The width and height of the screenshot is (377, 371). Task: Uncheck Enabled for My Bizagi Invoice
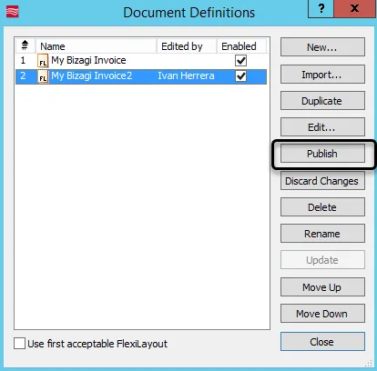click(x=241, y=60)
